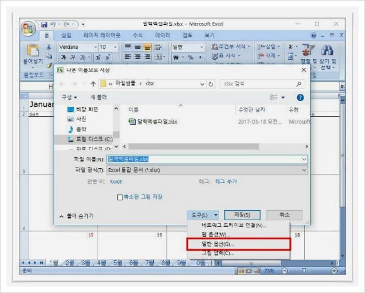This screenshot has height=293, width=365.
Task: Center align text in ribbon
Action: point(138,57)
